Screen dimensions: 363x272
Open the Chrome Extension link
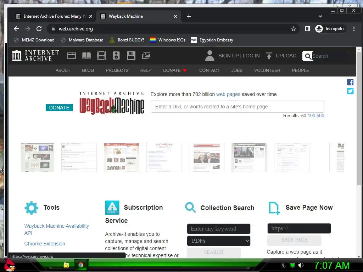[x=45, y=244]
